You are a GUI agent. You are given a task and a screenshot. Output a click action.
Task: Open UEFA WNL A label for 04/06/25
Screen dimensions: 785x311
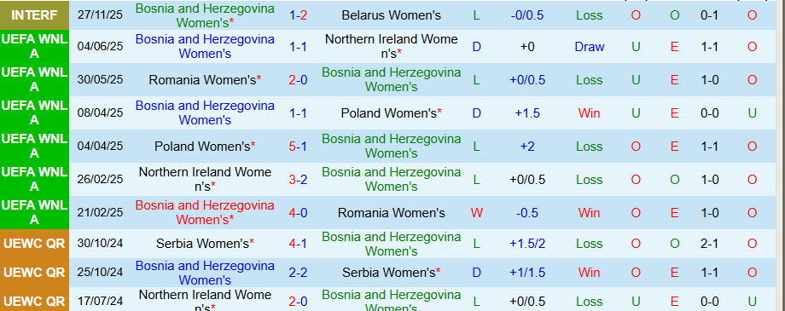pos(34,47)
